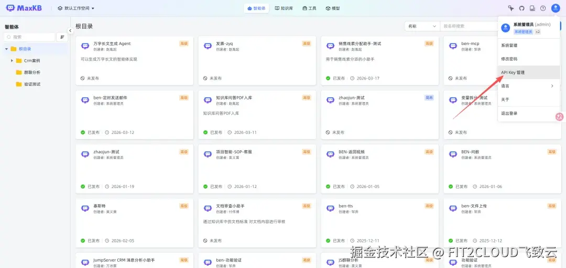Click the 2026-03-12 publish date

point(123,132)
